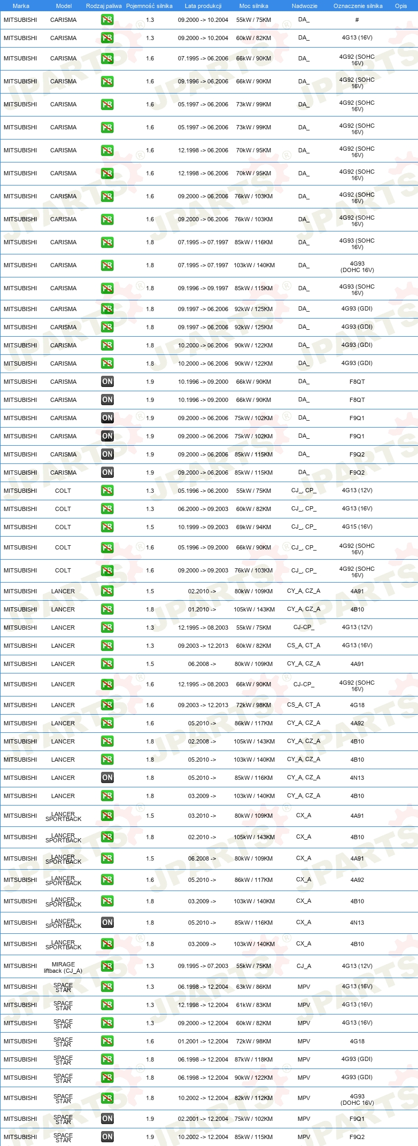Click the '01.2010 ->' production years cell
Viewport: 418px width, 1146px height.
coord(202,609)
